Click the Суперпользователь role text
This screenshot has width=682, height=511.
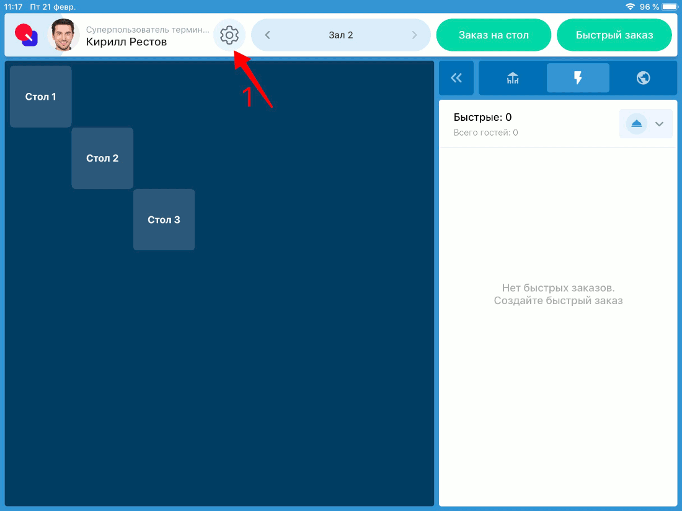point(148,30)
